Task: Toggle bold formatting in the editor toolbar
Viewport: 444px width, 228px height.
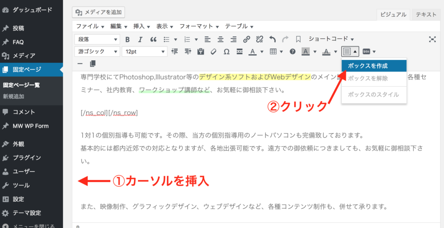Action: point(127,39)
